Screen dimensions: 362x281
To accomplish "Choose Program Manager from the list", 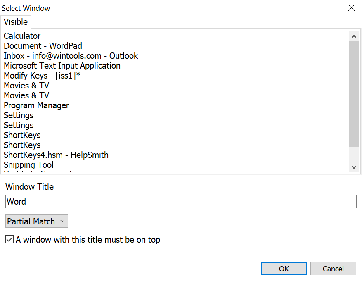I will [36, 105].
